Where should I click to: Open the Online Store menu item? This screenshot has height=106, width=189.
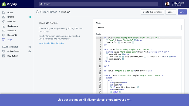[x=13, y=51]
